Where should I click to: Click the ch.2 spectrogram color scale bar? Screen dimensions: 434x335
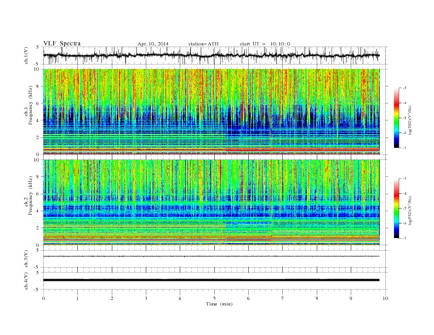click(396, 209)
